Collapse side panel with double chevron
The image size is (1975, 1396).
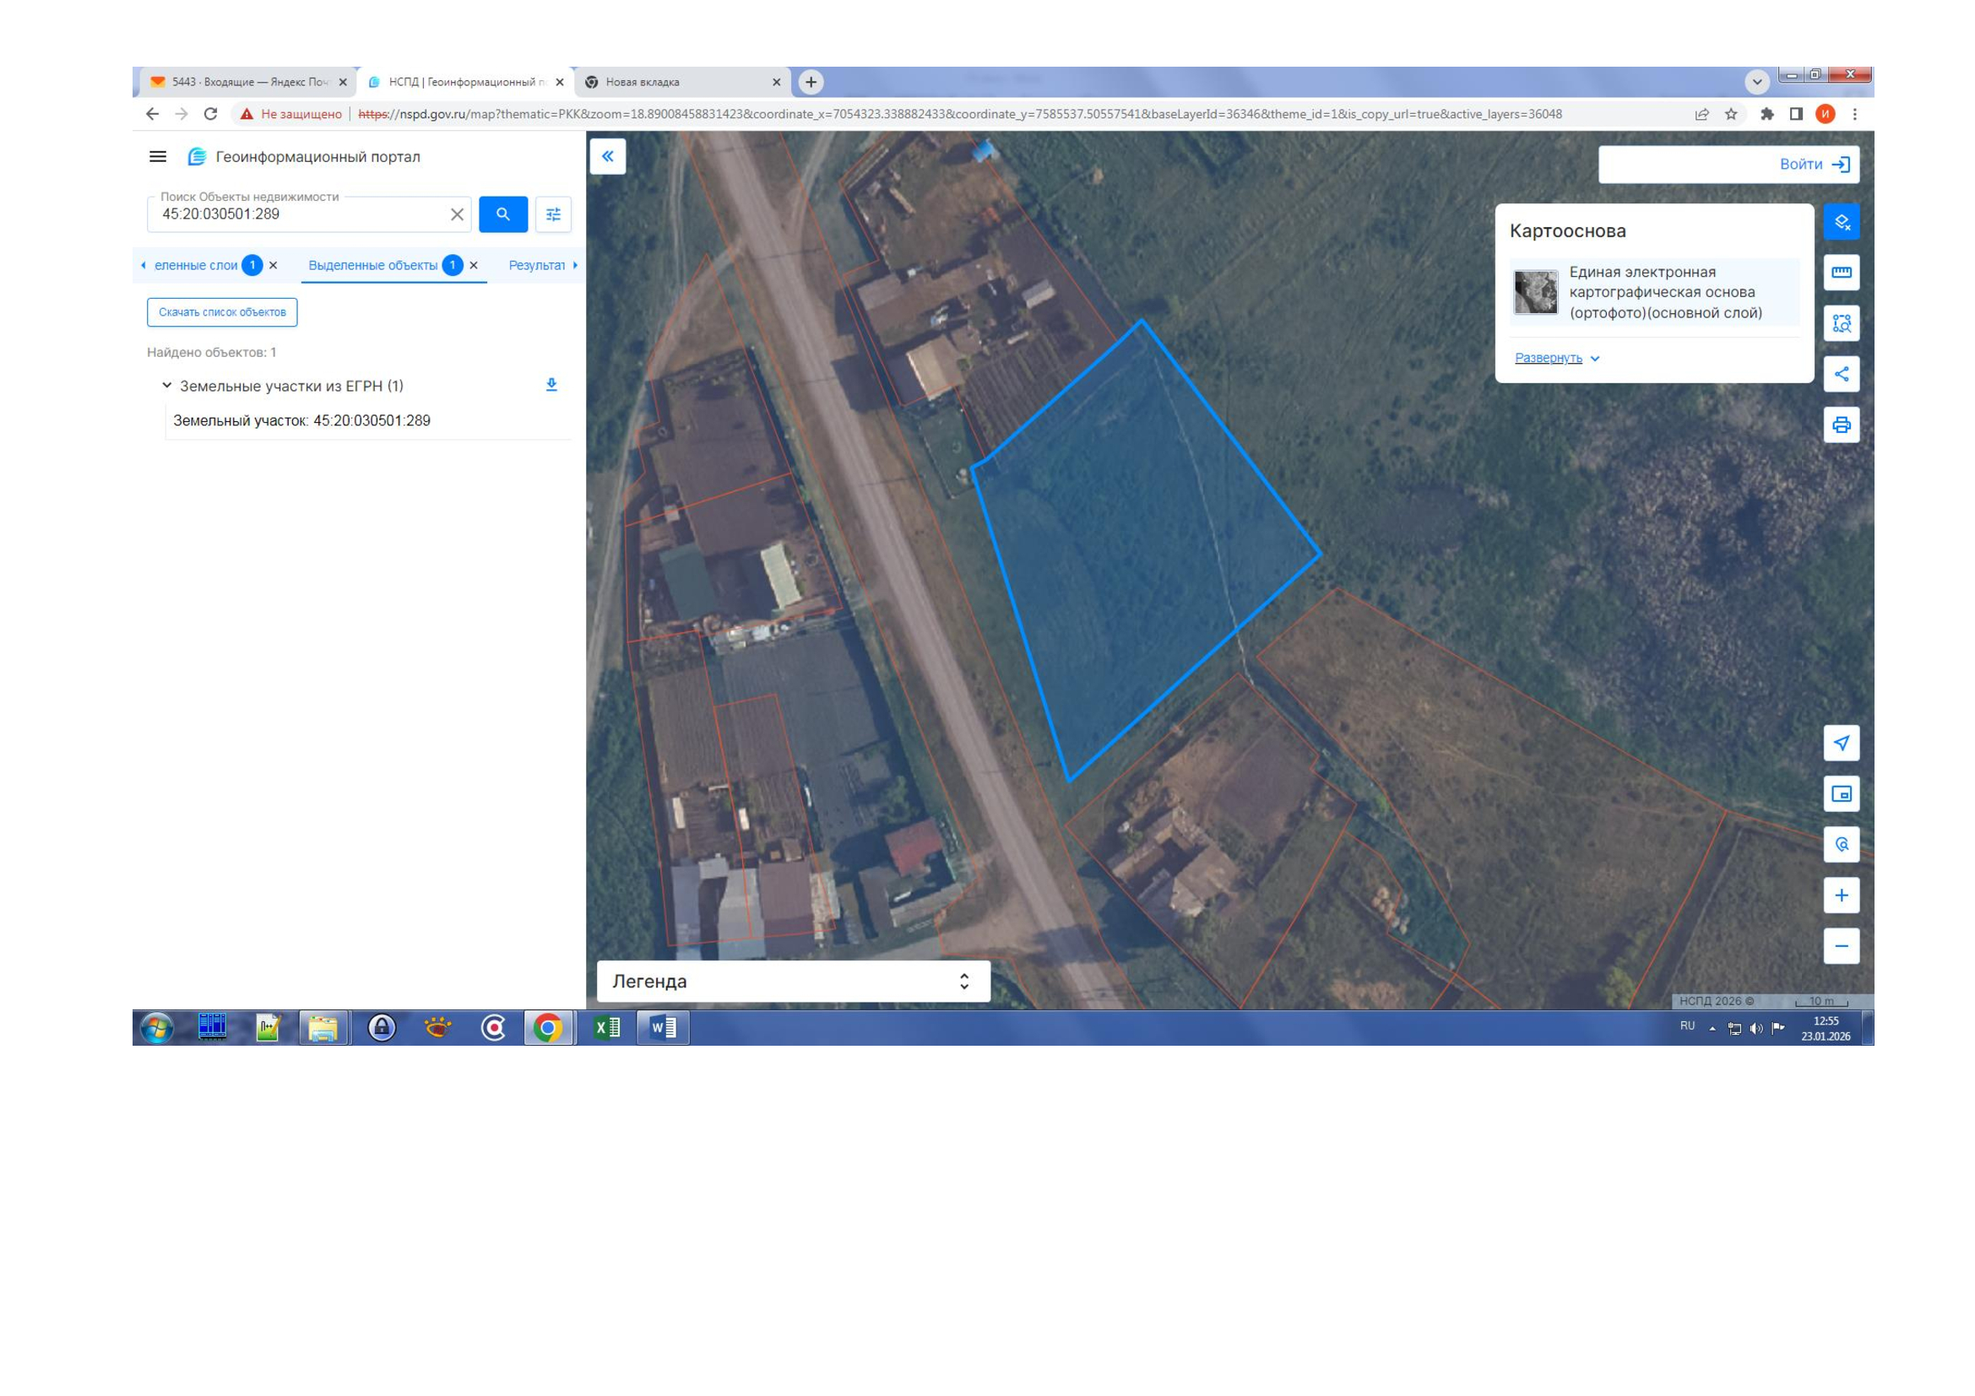pos(607,156)
